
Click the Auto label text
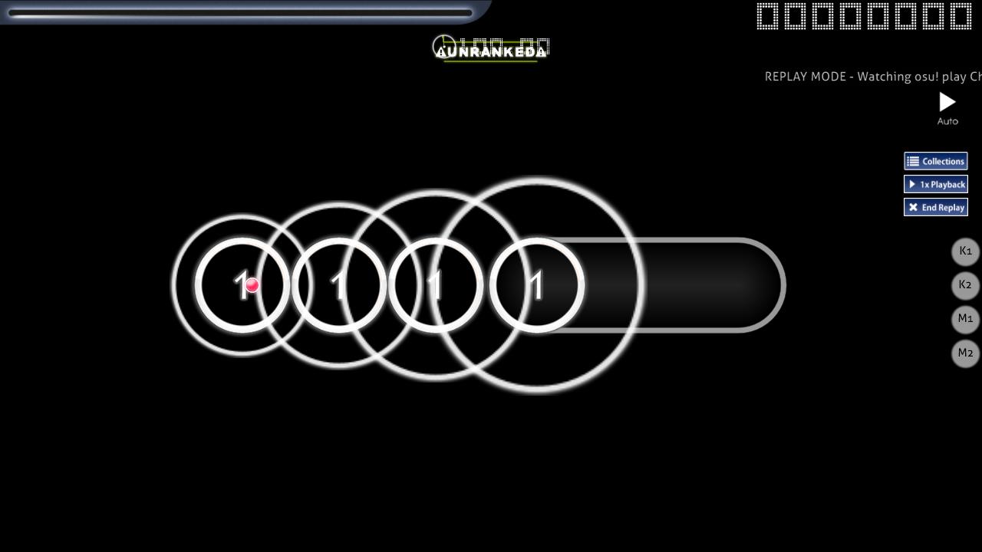point(947,121)
